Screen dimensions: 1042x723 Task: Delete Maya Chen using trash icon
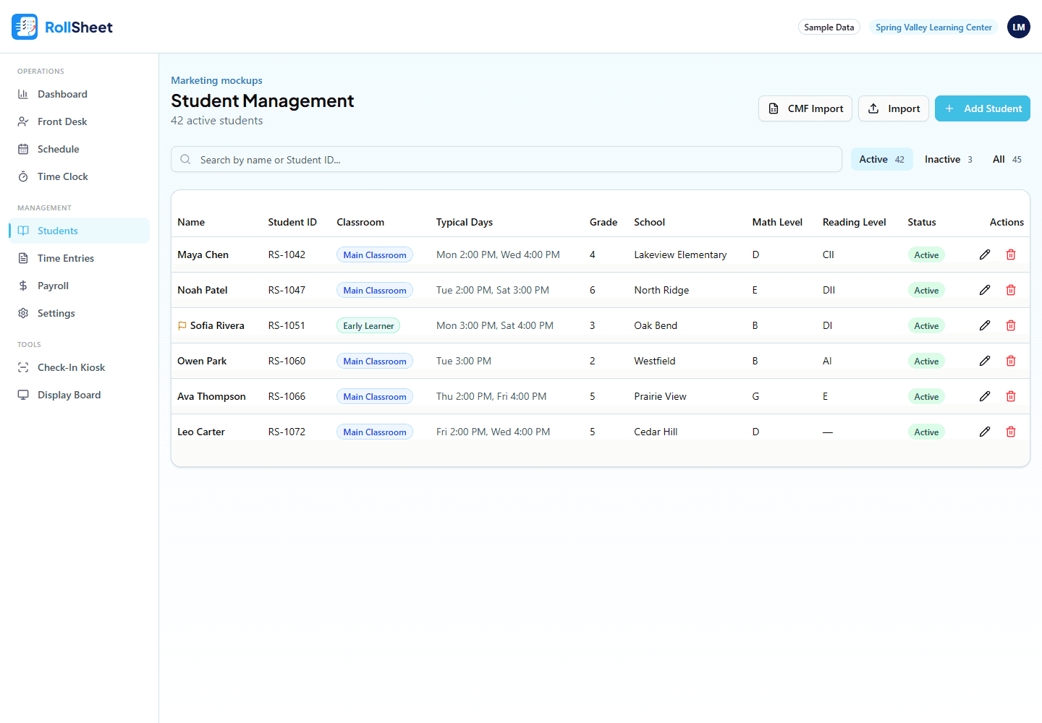click(x=1011, y=254)
